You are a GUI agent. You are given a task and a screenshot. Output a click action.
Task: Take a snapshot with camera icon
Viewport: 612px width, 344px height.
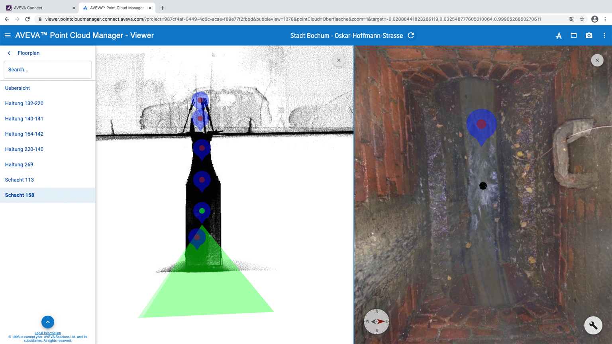[x=589, y=35]
